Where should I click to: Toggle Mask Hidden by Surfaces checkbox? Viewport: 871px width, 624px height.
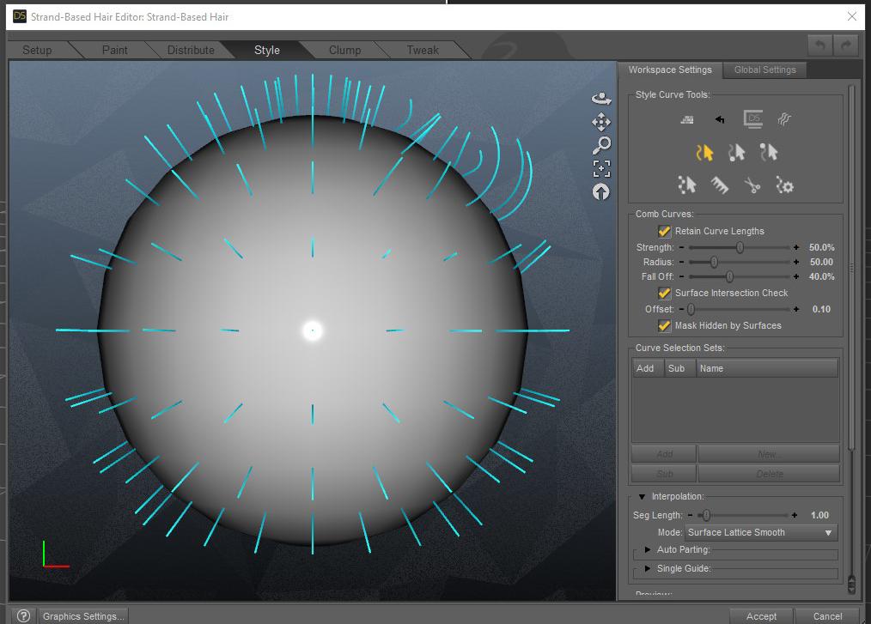tap(664, 325)
